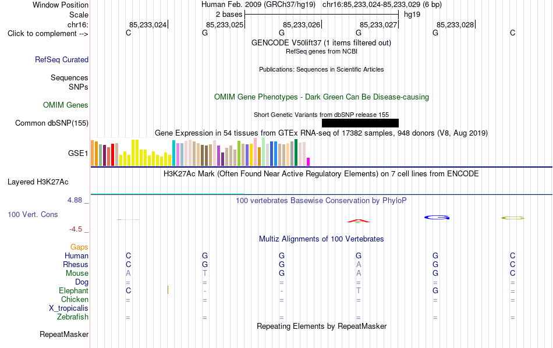This screenshot has width=553, height=348.
Task: Click position label 85,233,028 on ruler
Action: pyautogui.click(x=455, y=24)
